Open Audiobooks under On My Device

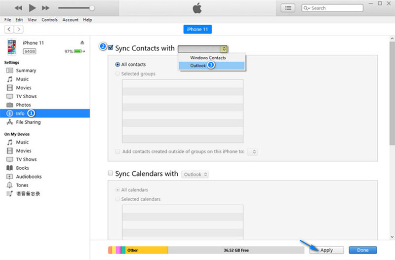(x=29, y=177)
